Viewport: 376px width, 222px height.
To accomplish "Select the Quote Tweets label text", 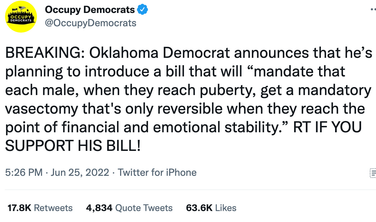I will (144, 208).
